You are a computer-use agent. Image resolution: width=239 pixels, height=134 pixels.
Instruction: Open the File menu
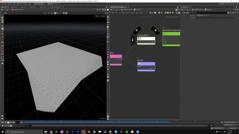3,4
